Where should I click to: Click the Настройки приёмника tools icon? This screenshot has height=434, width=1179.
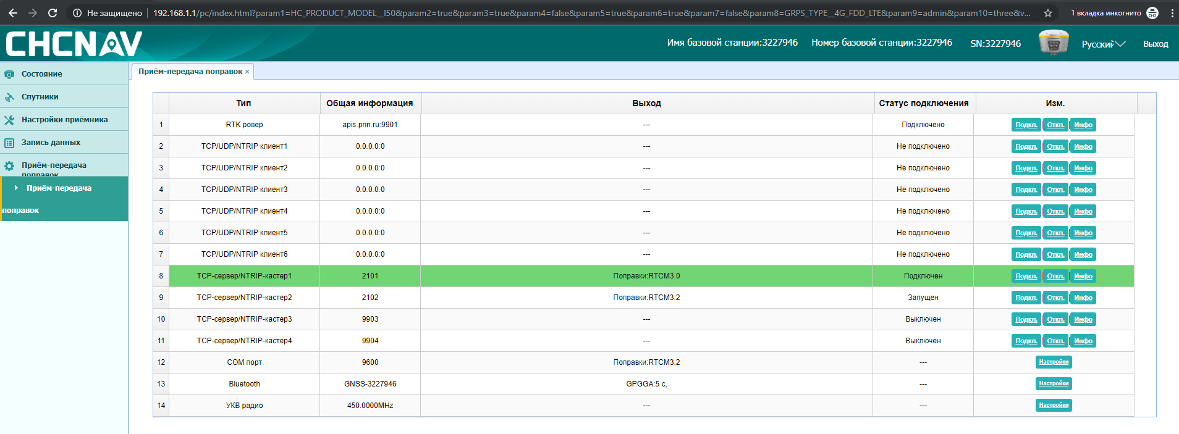coord(9,120)
